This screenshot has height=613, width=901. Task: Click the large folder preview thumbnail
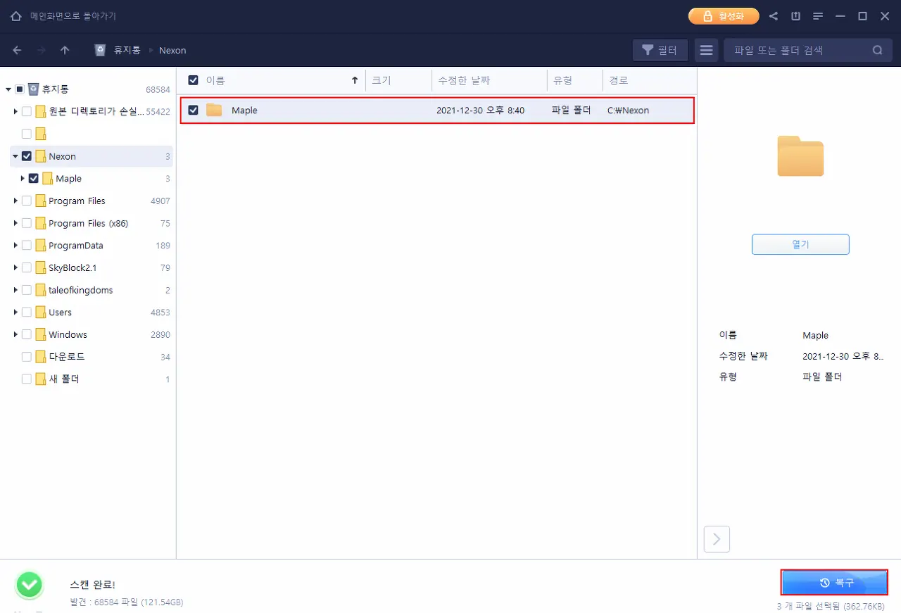point(800,156)
